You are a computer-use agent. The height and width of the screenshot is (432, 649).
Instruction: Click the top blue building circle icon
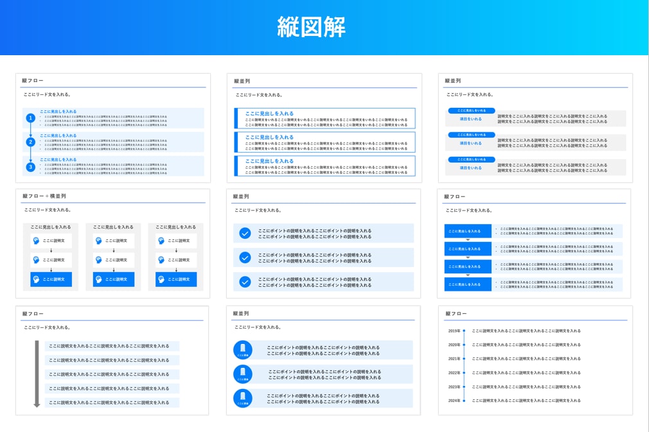(x=243, y=350)
